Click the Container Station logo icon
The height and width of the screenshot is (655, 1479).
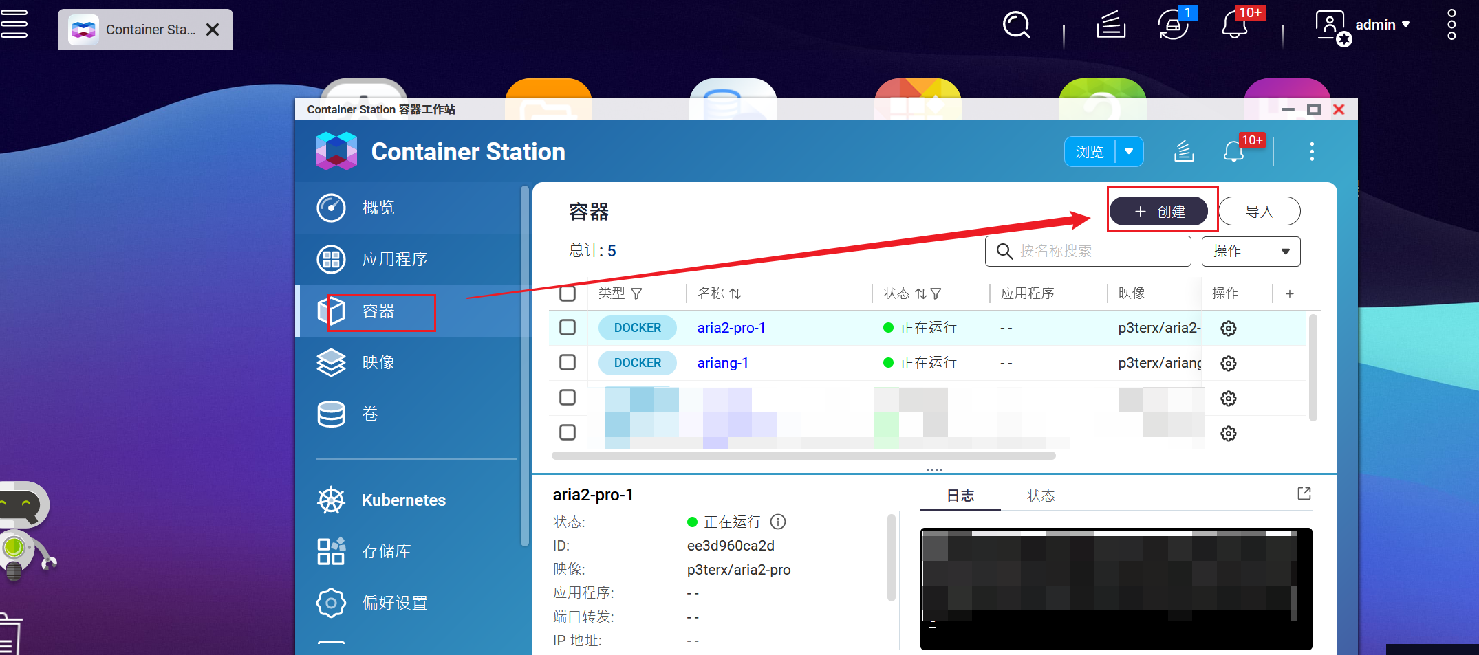336,151
